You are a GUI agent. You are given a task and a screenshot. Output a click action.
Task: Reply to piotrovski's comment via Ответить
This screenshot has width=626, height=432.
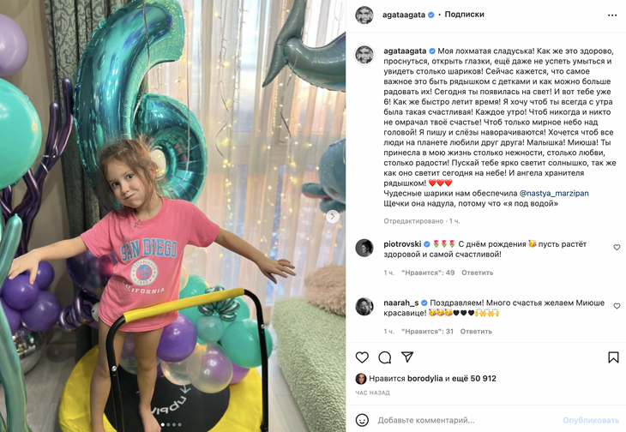click(477, 273)
